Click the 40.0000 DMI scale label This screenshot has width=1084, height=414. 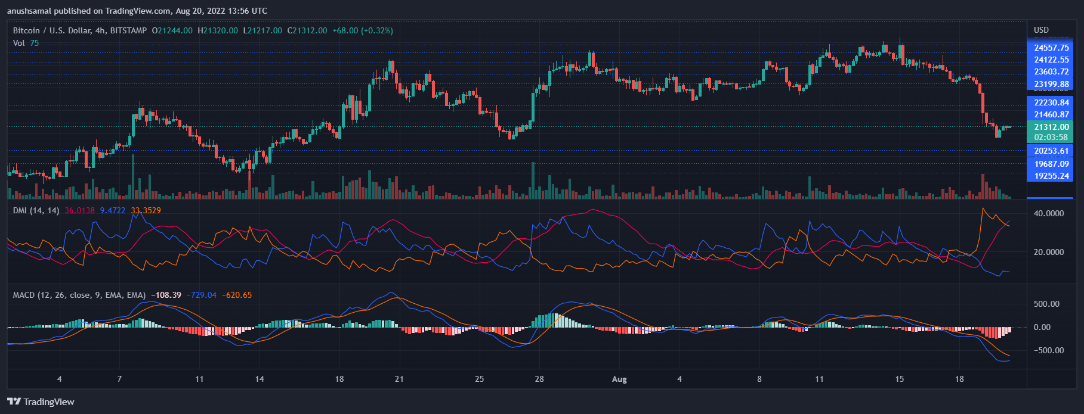(1048, 213)
